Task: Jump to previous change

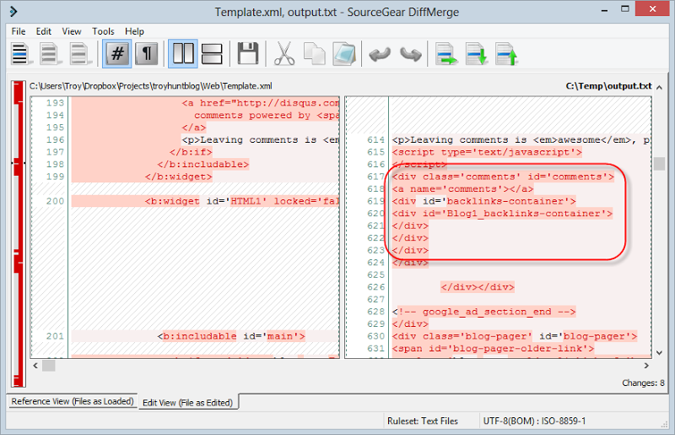Action: 506,54
